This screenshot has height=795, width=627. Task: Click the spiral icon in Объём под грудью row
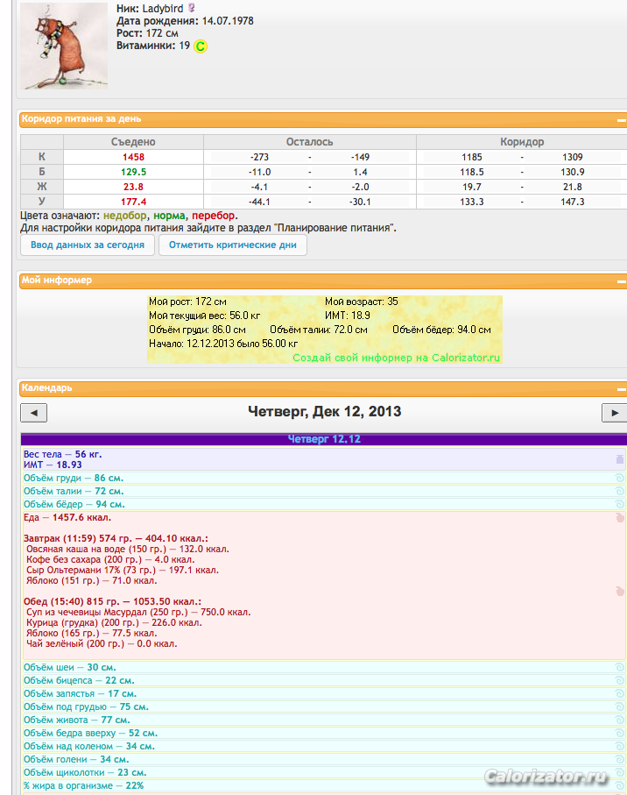click(x=619, y=706)
